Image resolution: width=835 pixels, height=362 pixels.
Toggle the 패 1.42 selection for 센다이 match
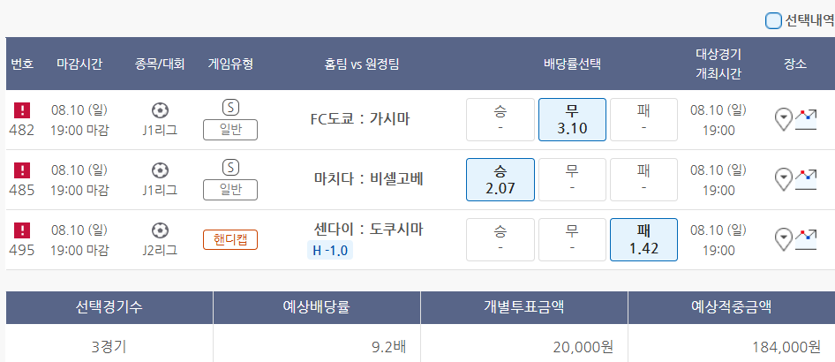(x=643, y=240)
